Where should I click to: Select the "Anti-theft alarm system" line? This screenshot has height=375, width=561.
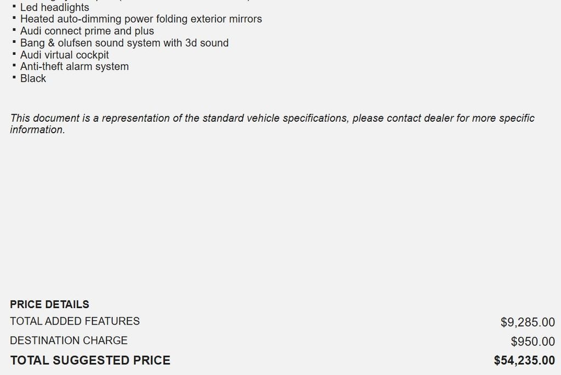pyautogui.click(x=75, y=66)
